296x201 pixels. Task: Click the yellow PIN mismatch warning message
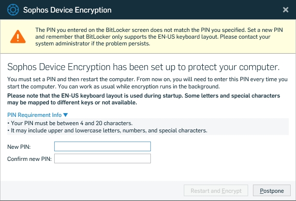pyautogui.click(x=155, y=37)
